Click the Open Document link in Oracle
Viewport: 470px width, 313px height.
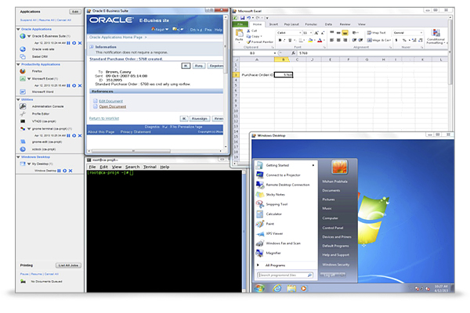(x=112, y=106)
